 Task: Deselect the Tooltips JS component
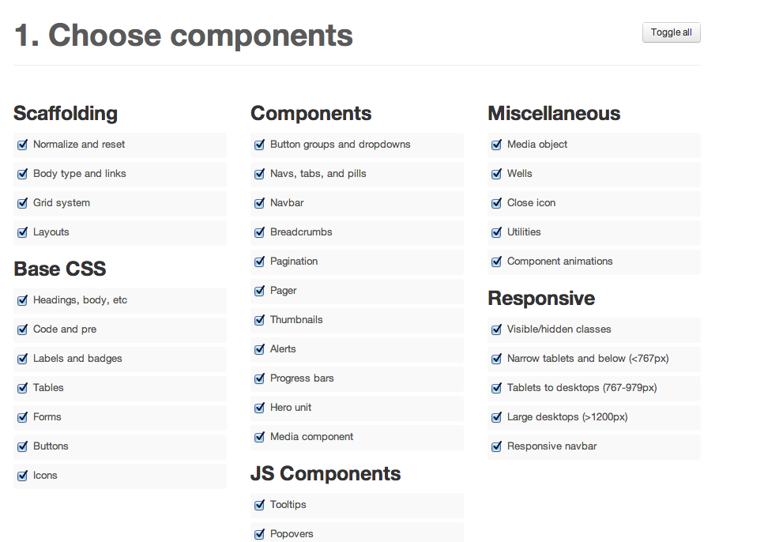point(259,505)
